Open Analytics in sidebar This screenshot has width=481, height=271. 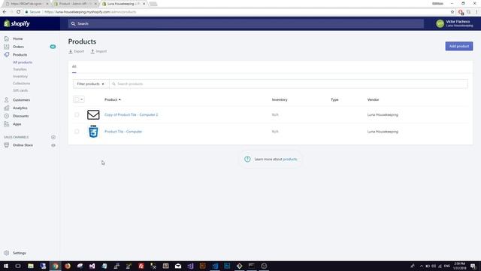point(20,108)
